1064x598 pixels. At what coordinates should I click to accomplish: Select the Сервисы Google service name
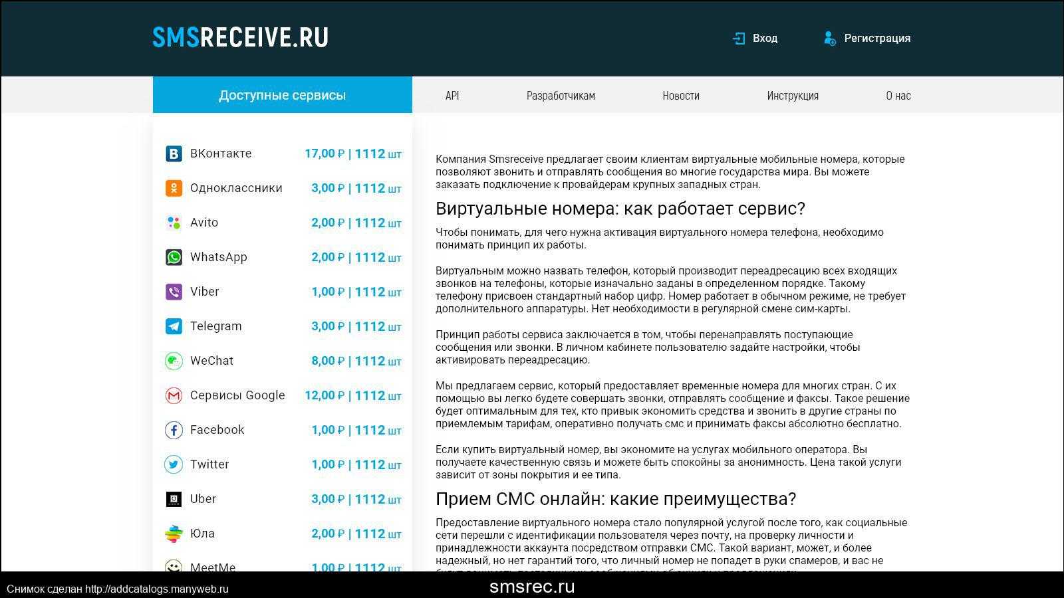(x=237, y=395)
